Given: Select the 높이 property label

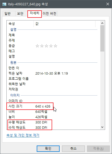Looking at the screenshot, I should 12,117.
